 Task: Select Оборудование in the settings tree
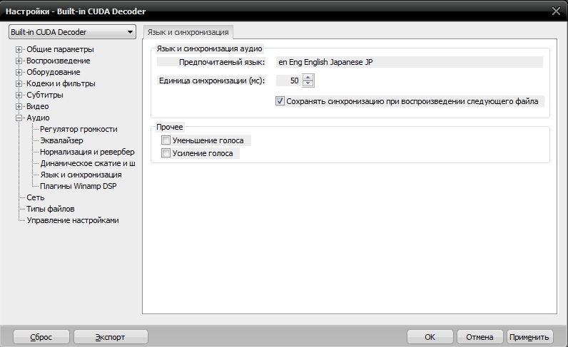click(54, 72)
